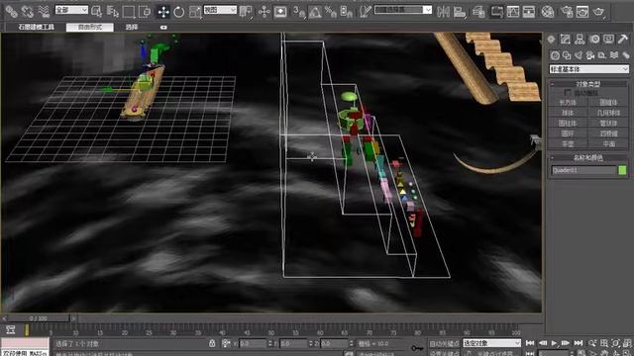Toggle the Spinner Snap button
The width and height of the screenshot is (634, 356).
coord(347,11)
